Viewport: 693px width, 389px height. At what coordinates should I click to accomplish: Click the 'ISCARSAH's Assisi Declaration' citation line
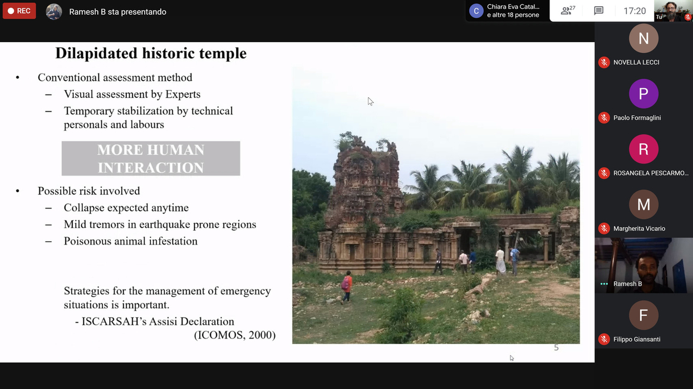(x=155, y=322)
